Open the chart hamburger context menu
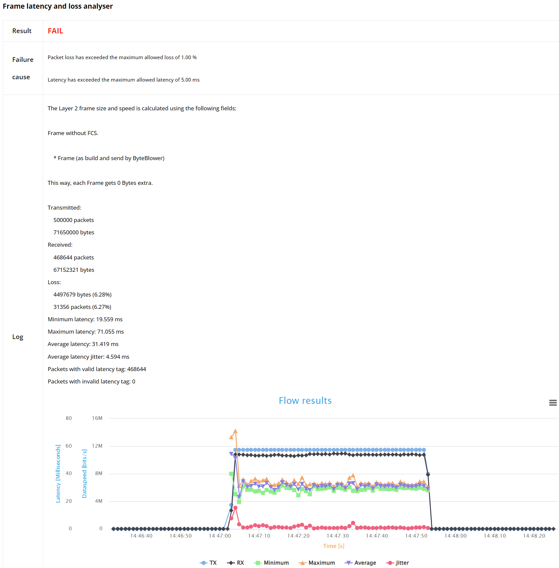This screenshot has width=559, height=568. 553,403
